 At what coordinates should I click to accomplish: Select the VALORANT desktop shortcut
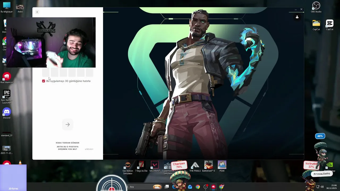[x=155, y=167]
